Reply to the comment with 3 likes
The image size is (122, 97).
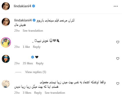tap(38, 93)
